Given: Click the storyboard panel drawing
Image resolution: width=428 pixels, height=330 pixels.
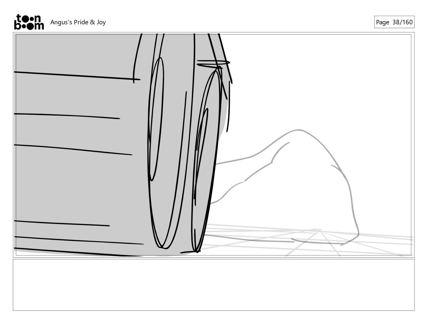Looking at the screenshot, I should point(214,145).
